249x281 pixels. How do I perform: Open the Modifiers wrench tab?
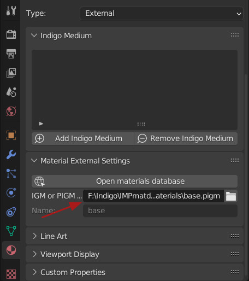coord(11,155)
